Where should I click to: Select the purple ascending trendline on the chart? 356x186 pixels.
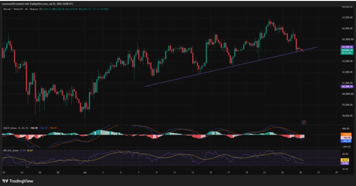231,67
